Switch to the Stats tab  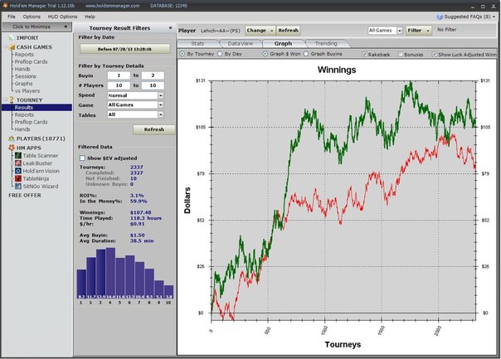(x=197, y=44)
